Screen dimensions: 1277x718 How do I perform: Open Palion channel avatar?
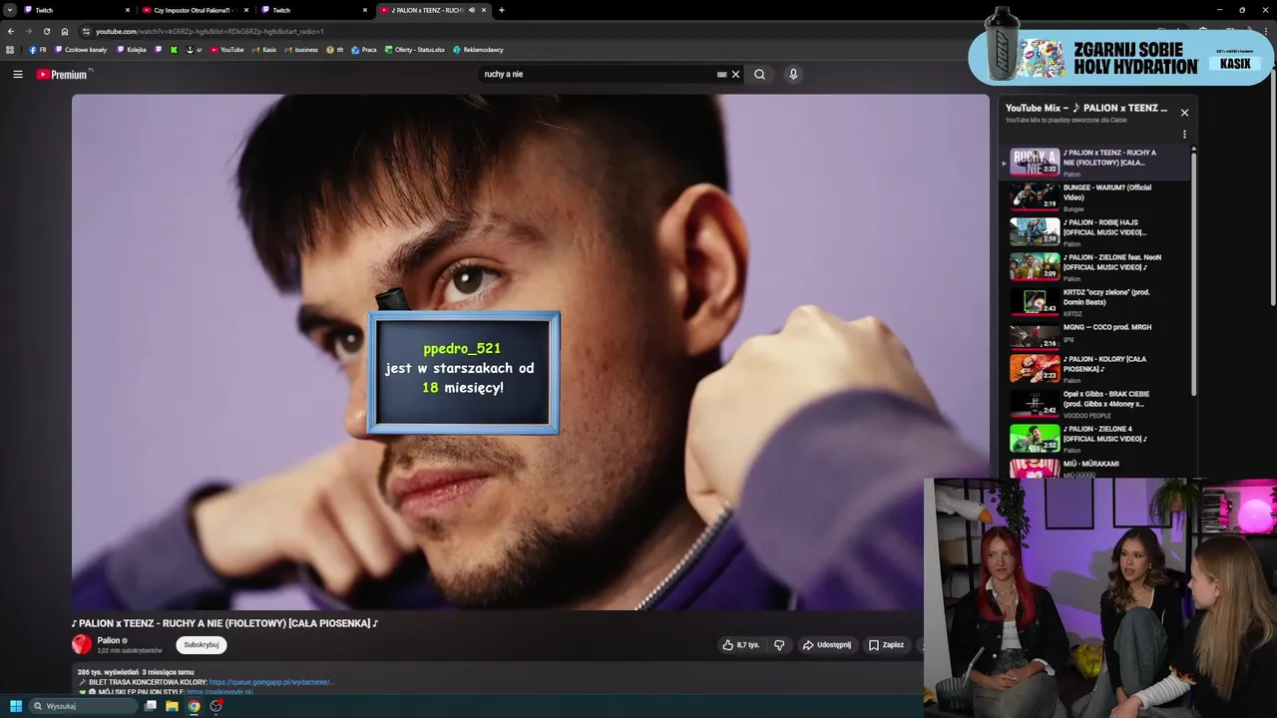(x=82, y=644)
